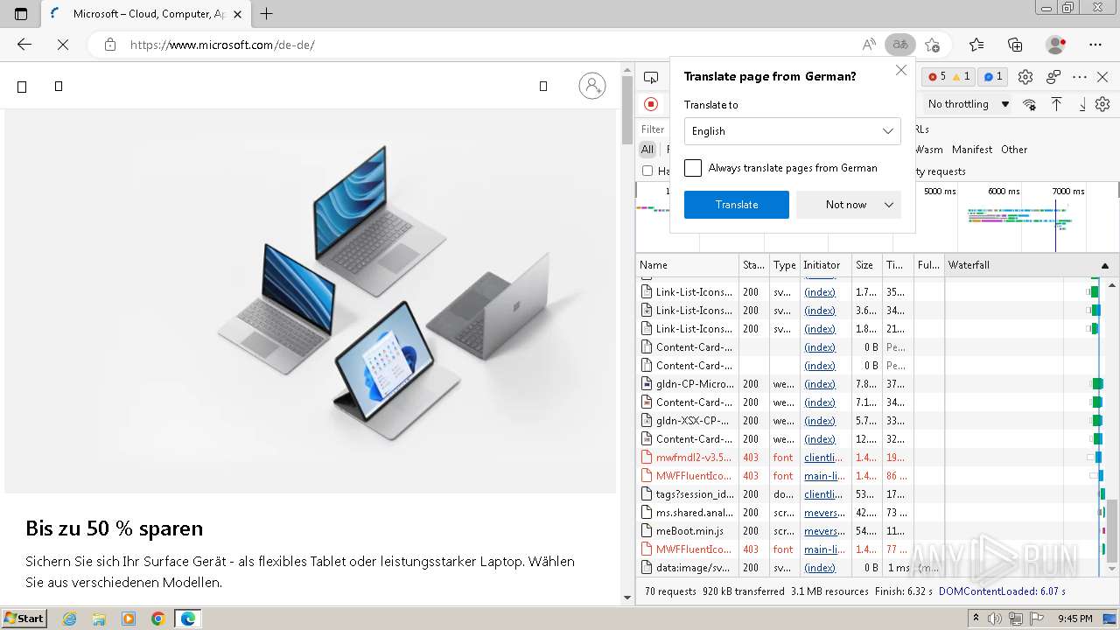Close the translate popup

(901, 70)
